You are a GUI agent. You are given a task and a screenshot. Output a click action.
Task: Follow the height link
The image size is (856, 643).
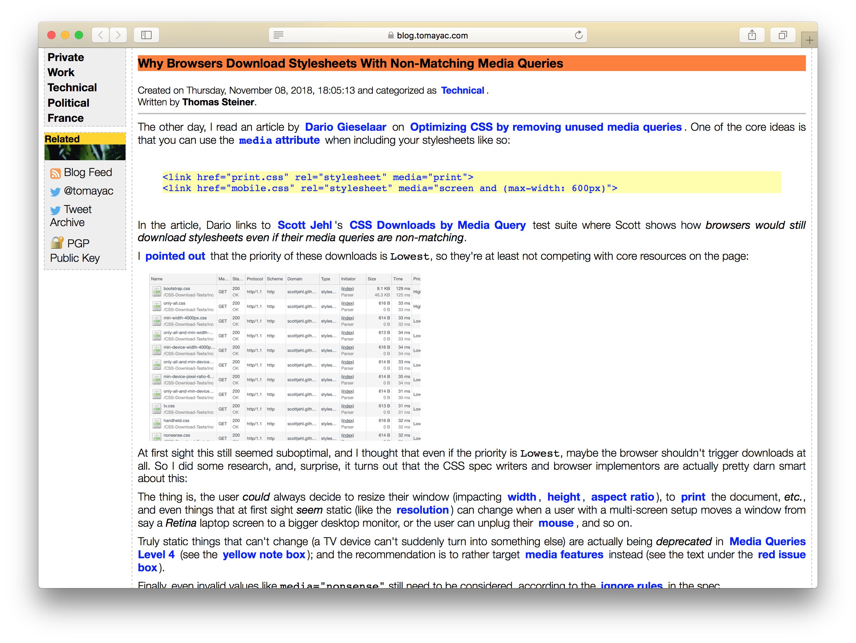563,497
